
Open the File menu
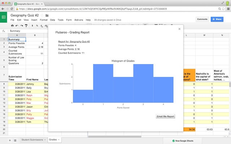click(x=12, y=20)
